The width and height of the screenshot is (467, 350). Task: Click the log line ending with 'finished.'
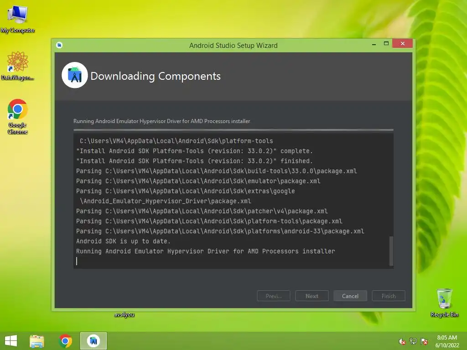[x=194, y=161]
